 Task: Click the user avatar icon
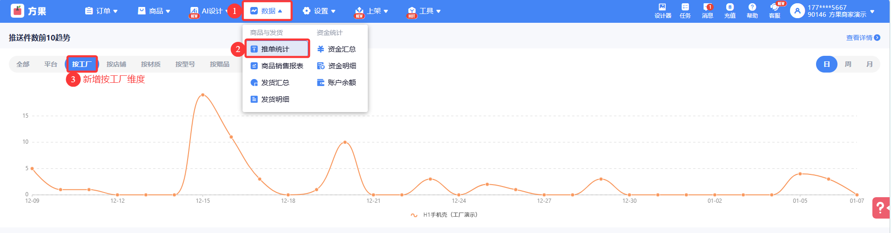click(x=797, y=11)
